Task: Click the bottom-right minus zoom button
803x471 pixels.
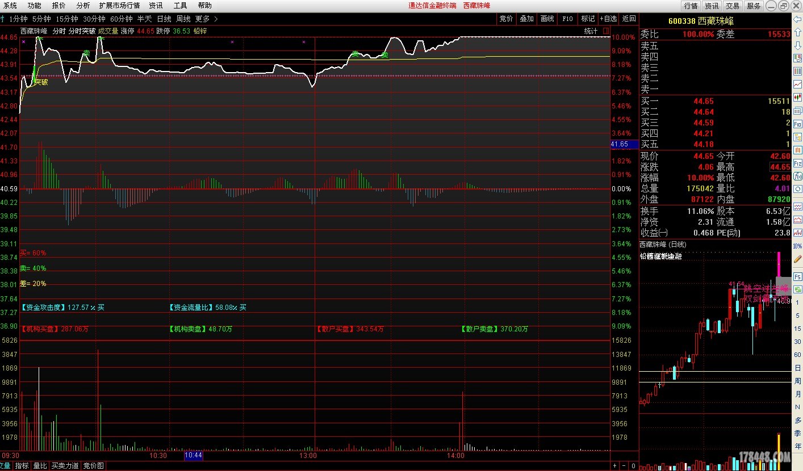Action: click(624, 466)
